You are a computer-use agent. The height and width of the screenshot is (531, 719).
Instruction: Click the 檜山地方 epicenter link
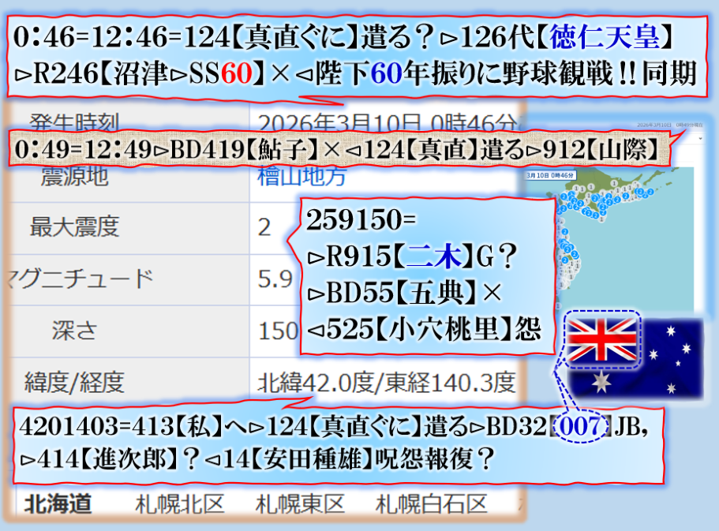301,177
